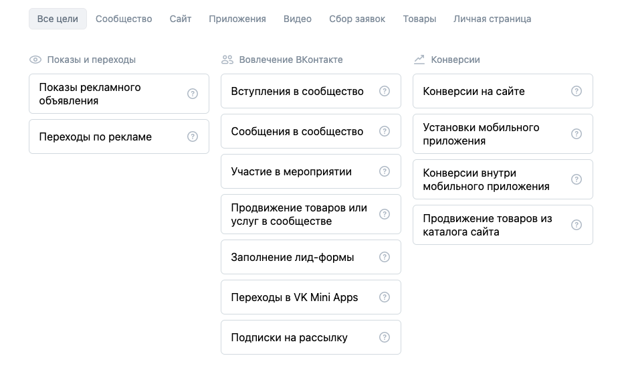Click help icon for Продвижение товаров из каталога сайта
The width and height of the screenshot is (622, 366).
(x=577, y=225)
